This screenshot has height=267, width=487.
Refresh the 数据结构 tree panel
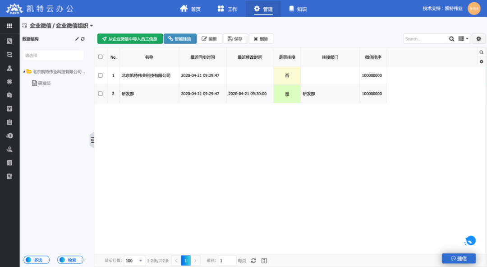[83, 39]
